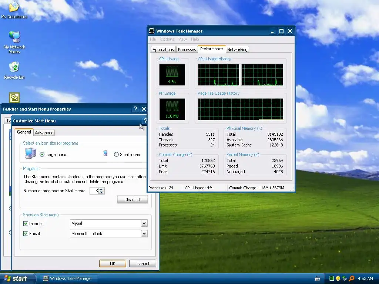
Task: Click the status bar entry Processes: 24
Action: 161,187
